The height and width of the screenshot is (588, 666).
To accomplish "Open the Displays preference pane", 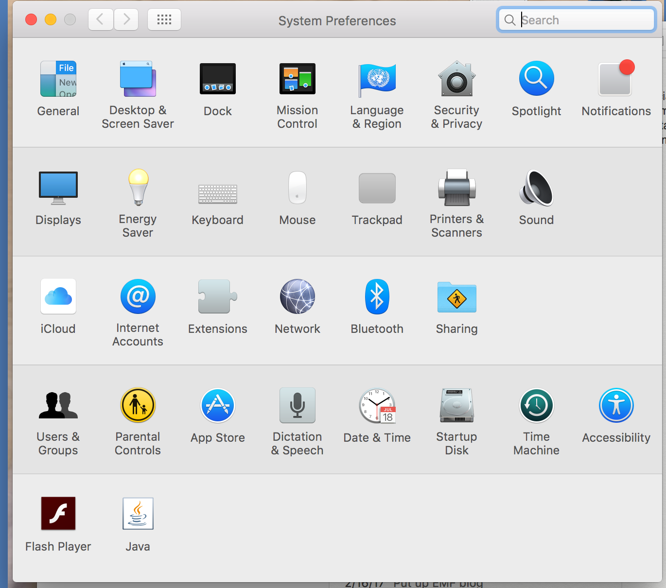I will click(x=58, y=188).
